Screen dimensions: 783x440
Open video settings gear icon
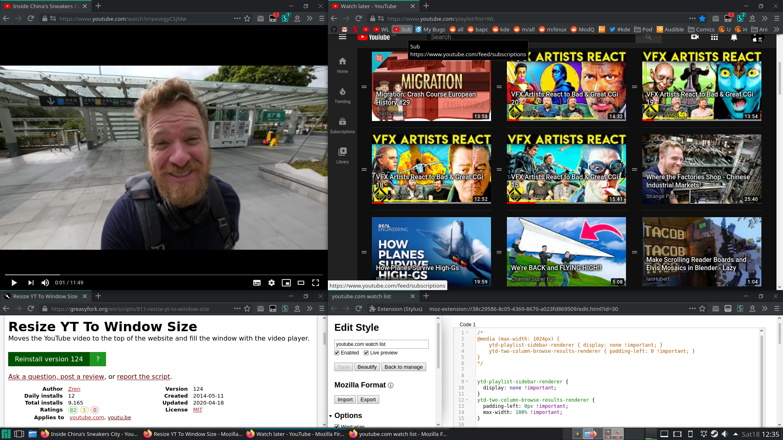(272, 283)
